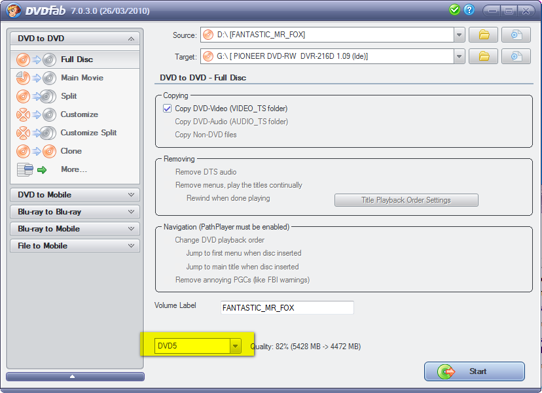The height and width of the screenshot is (393, 542).
Task: Toggle Copy DVD-Video (VIDEO_TS folder) checkbox
Action: (x=168, y=109)
